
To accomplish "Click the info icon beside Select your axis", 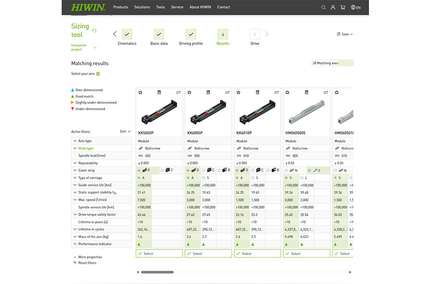I will (98, 74).
